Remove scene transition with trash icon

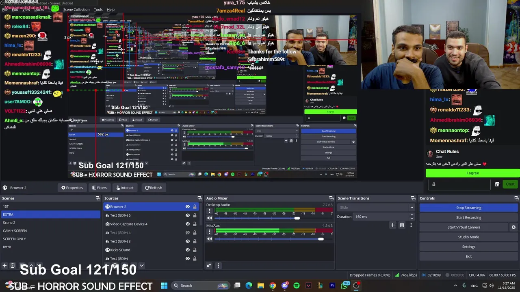[x=402, y=225]
